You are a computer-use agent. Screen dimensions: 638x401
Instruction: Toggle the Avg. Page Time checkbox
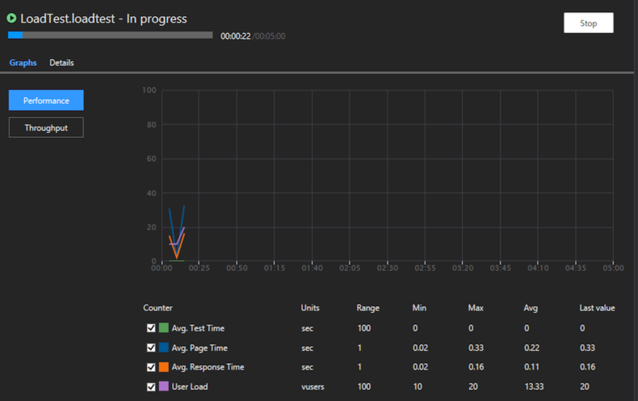(x=151, y=348)
